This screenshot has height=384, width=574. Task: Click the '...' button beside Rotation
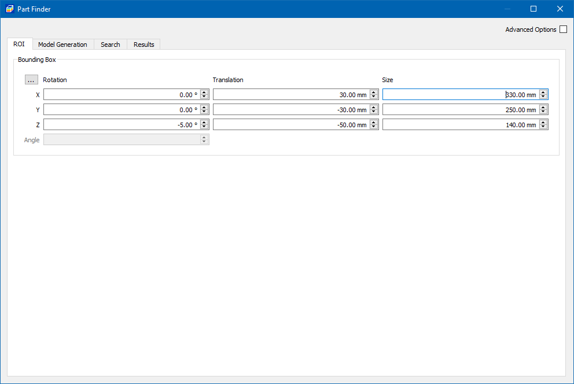pos(31,79)
